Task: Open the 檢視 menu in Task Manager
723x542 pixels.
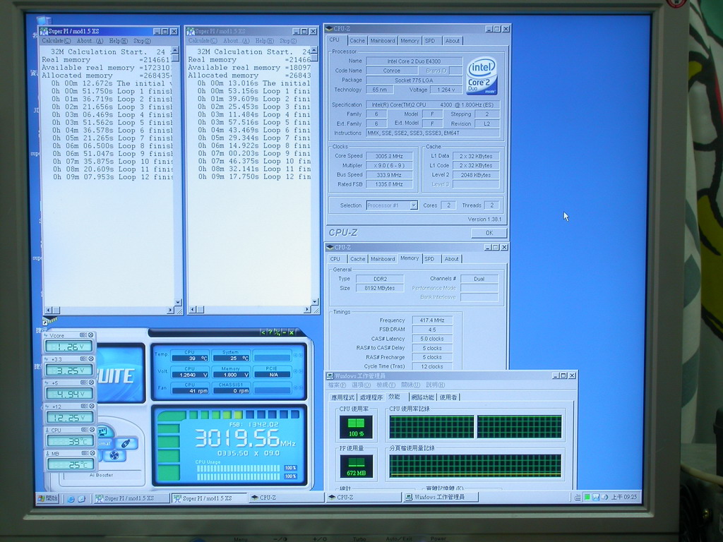Action: coord(386,385)
